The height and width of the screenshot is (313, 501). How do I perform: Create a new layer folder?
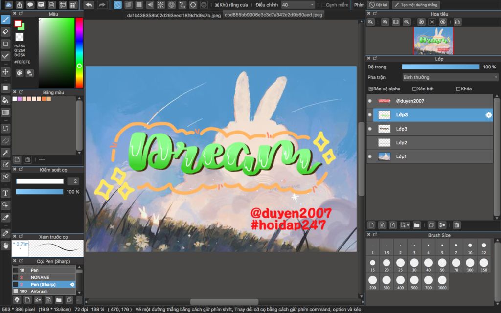coord(417,225)
